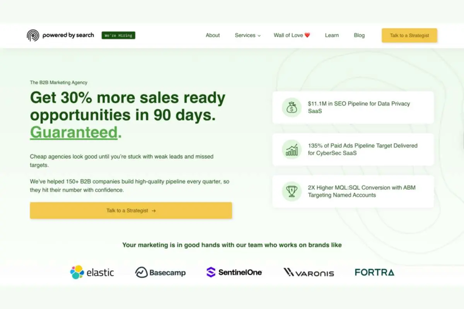Click the Basecamp brand logo
The height and width of the screenshot is (309, 464).
click(x=160, y=272)
